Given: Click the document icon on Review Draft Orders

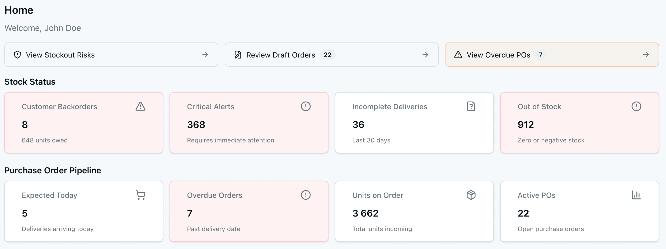Looking at the screenshot, I should tap(237, 55).
